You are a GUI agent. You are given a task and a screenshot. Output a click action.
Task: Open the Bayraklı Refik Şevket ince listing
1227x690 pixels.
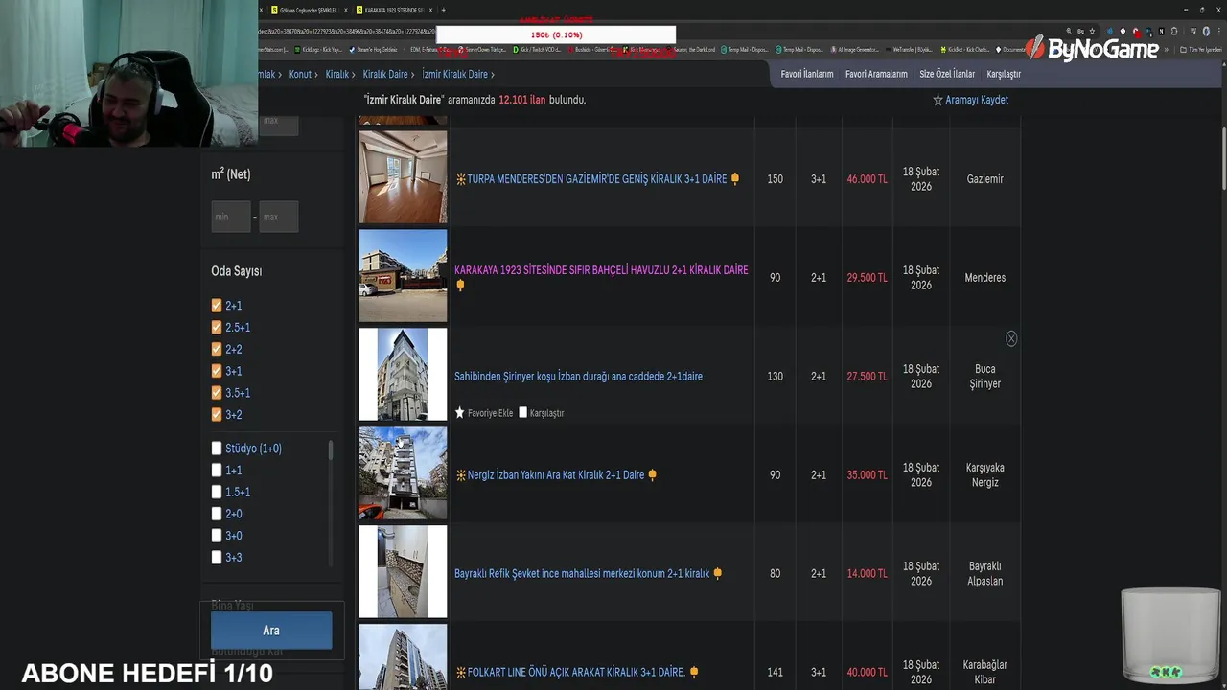point(582,573)
